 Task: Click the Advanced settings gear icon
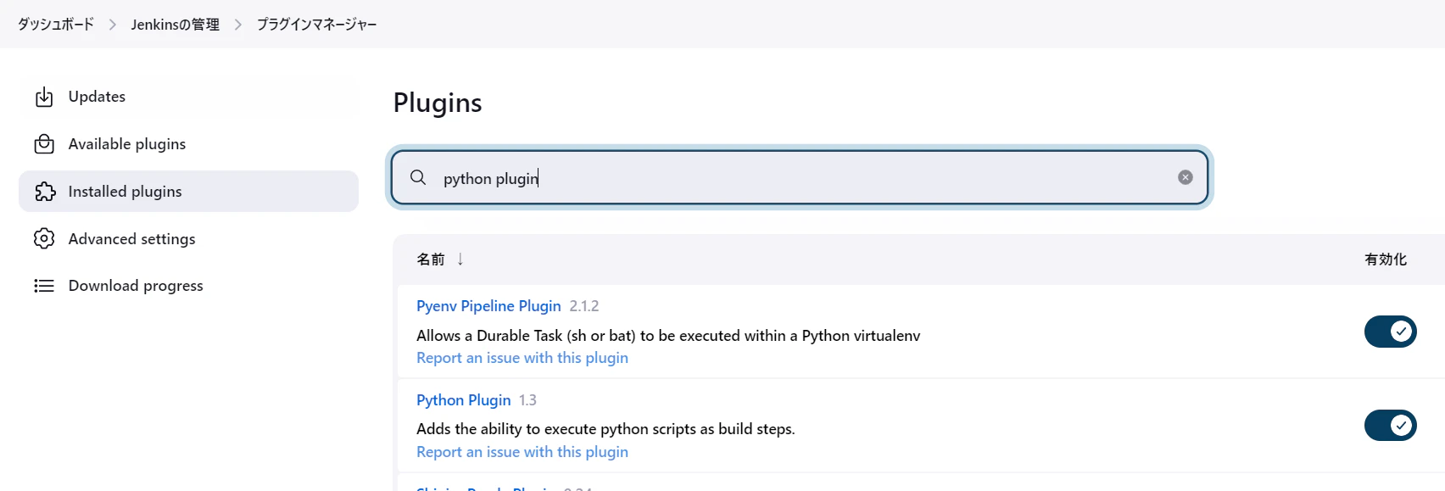[44, 239]
